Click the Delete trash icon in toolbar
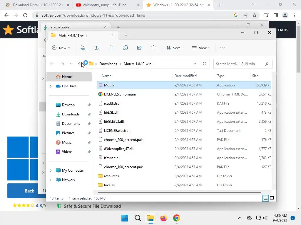Viewport: 301px width, 225px height. (153, 48)
